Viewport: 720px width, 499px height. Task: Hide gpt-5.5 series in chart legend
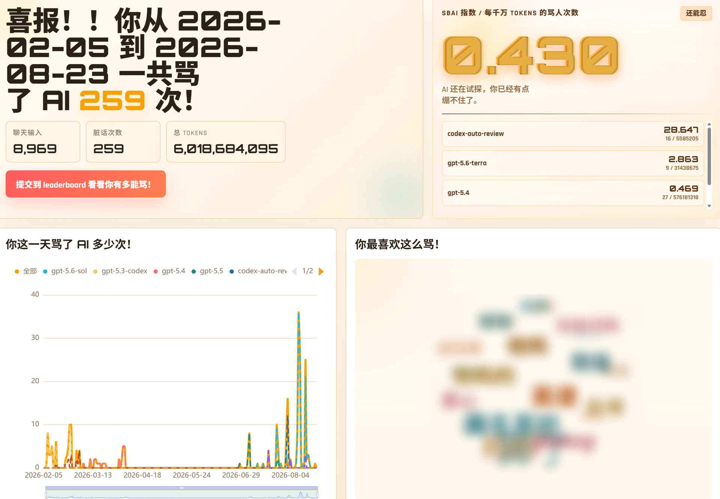pos(207,271)
